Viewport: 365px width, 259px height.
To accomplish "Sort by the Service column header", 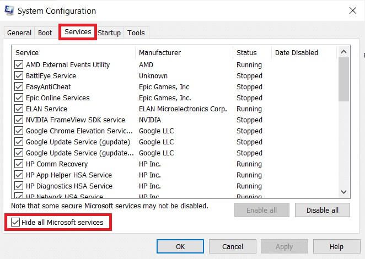I will (x=73, y=52).
